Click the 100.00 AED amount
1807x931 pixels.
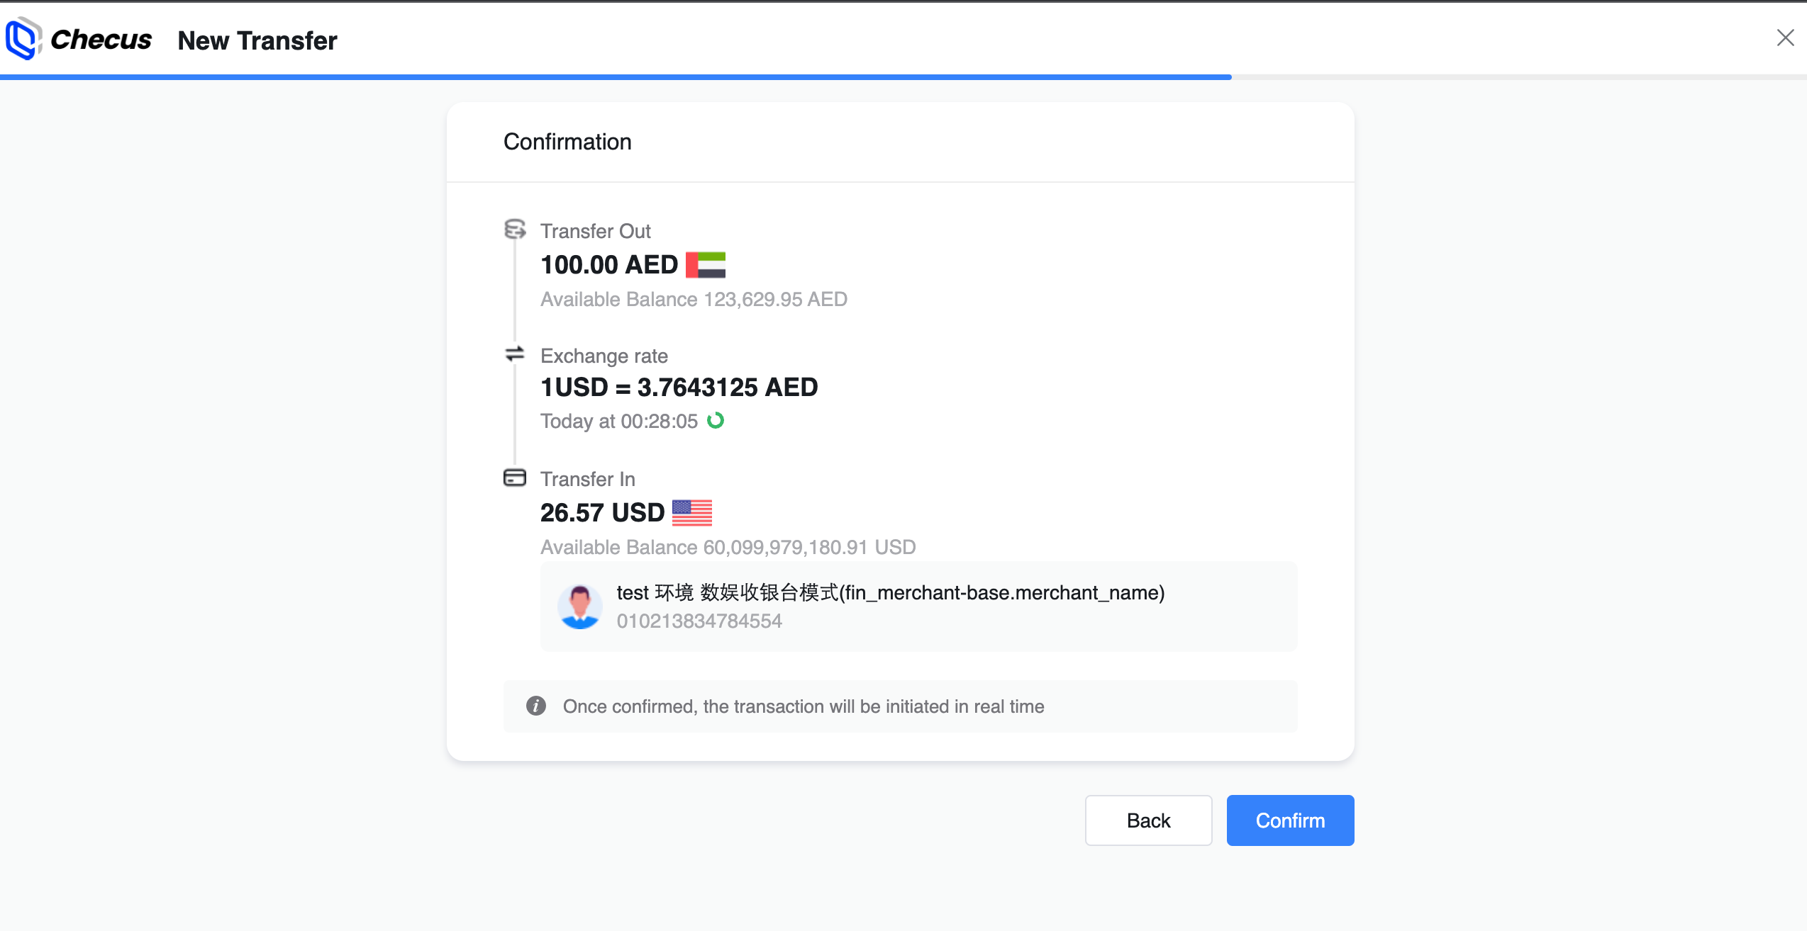click(609, 265)
